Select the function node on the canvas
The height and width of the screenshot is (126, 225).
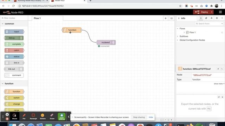72,30
